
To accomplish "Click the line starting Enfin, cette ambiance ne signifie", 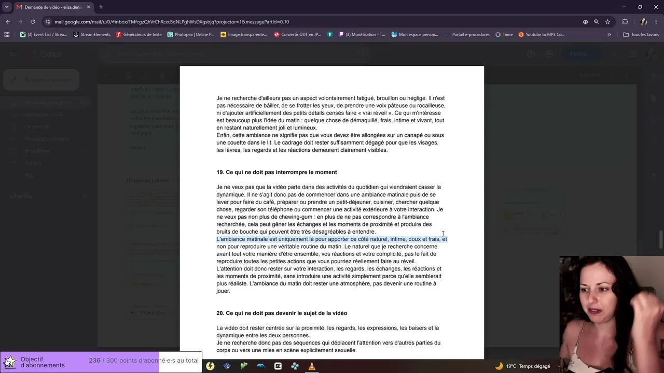I will click(x=330, y=135).
